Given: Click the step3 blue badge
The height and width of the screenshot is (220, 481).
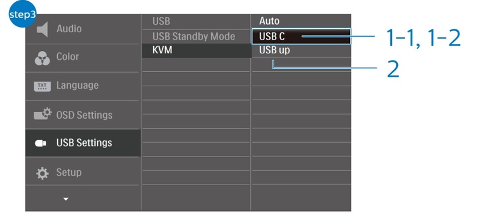Looking at the screenshot, I should coord(22,14).
